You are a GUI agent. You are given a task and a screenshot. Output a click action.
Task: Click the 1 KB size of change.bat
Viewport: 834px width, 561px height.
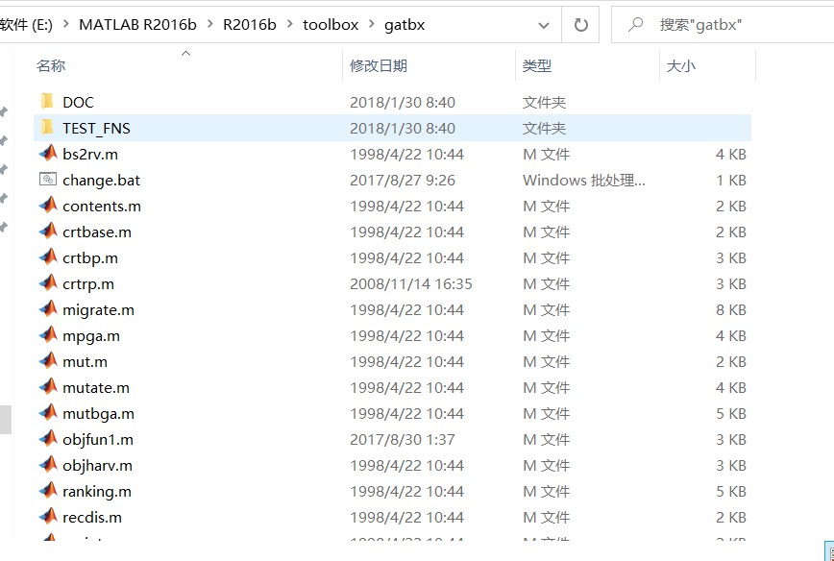731,181
